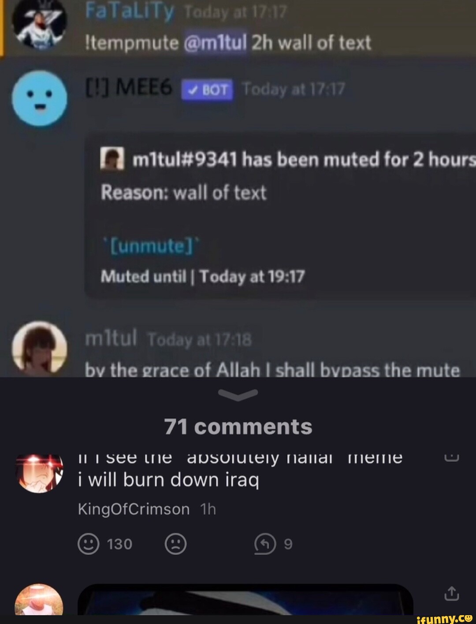
Task: Tap the 71 comments header
Action: click(x=238, y=427)
